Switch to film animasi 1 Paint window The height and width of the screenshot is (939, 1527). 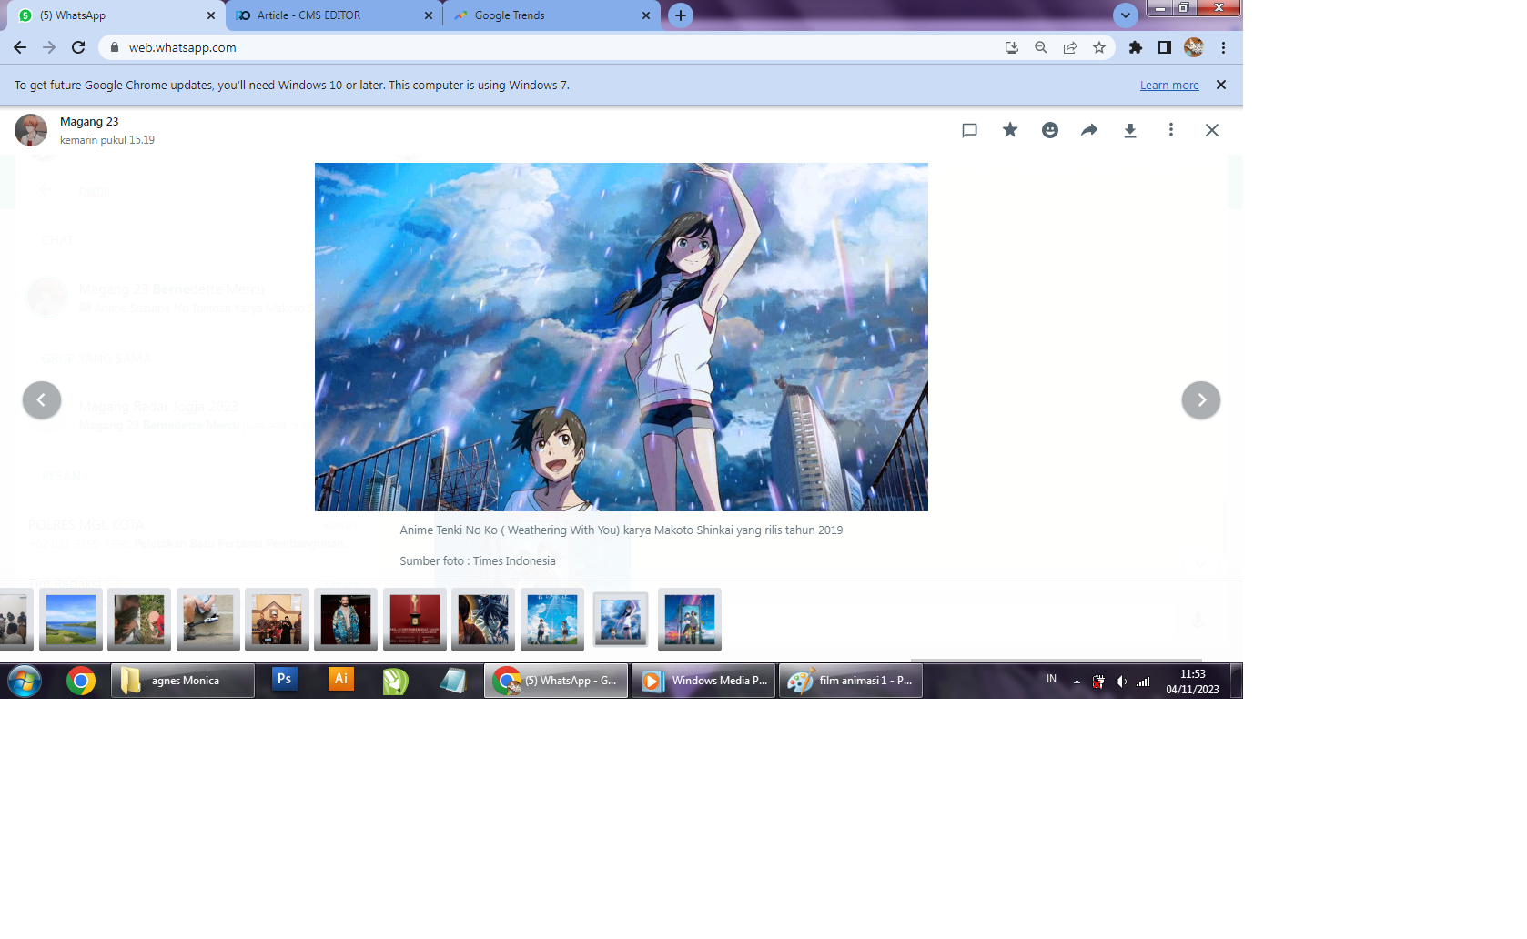click(x=851, y=681)
